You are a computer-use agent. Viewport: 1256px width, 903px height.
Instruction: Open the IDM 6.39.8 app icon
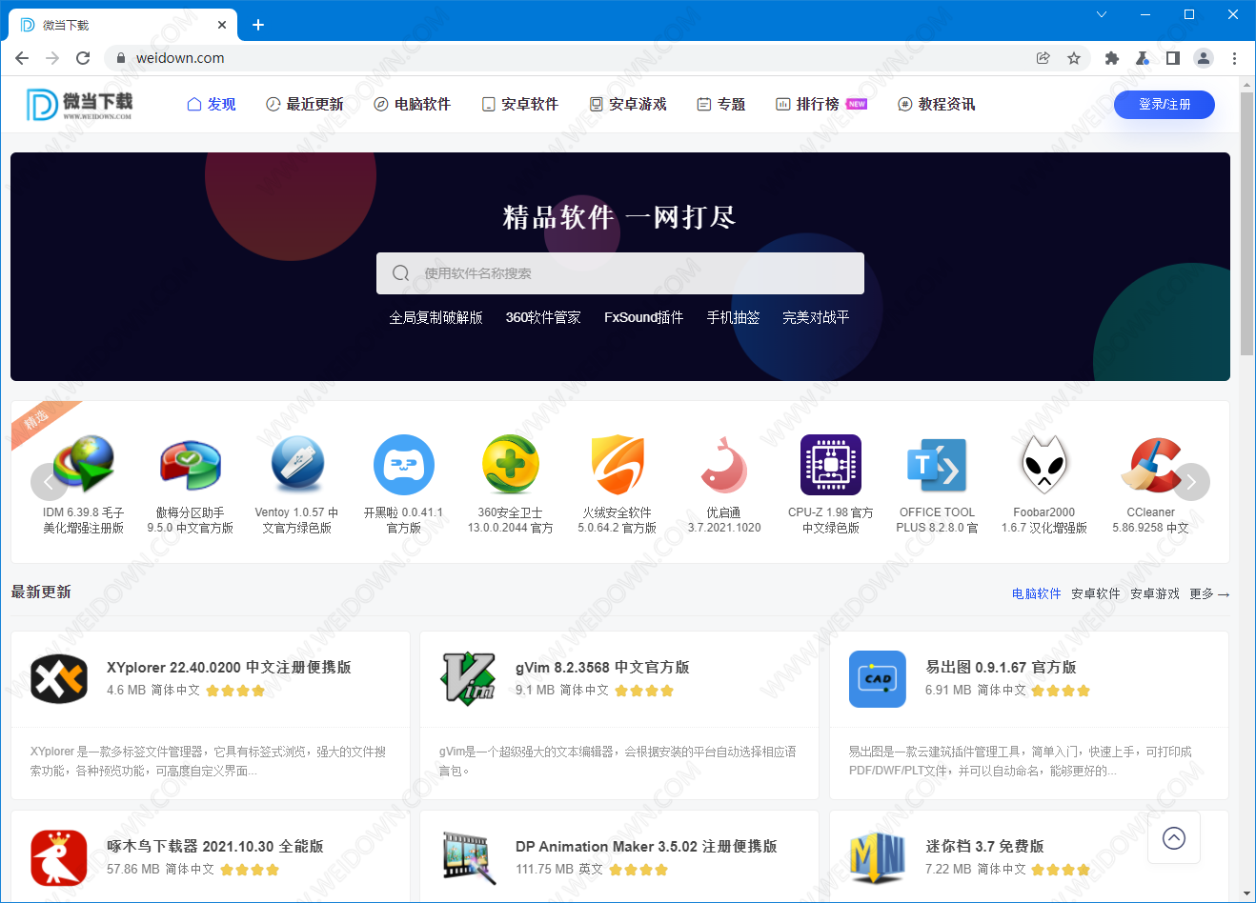tap(84, 465)
